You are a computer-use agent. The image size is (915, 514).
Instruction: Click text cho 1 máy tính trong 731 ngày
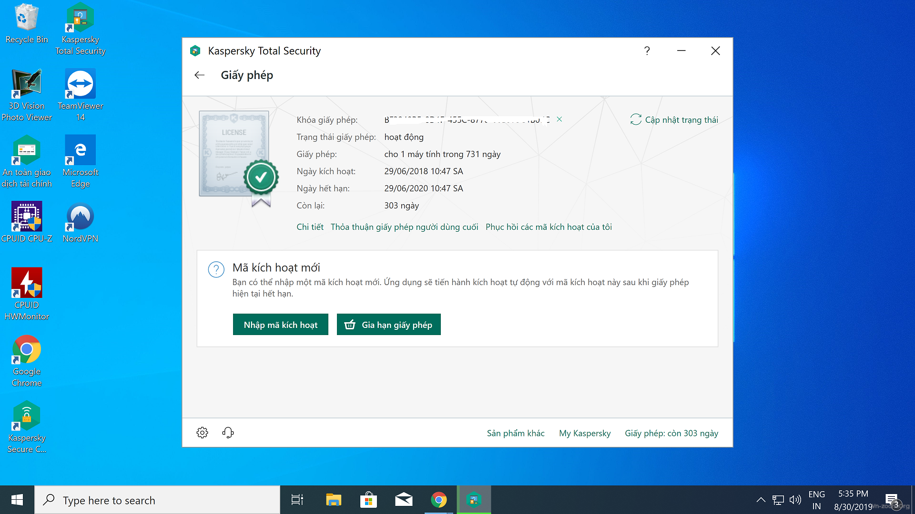click(442, 154)
